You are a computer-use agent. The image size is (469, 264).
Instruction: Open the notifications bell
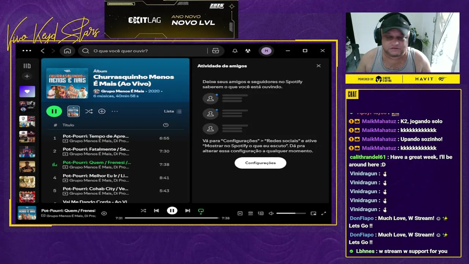tap(235, 51)
